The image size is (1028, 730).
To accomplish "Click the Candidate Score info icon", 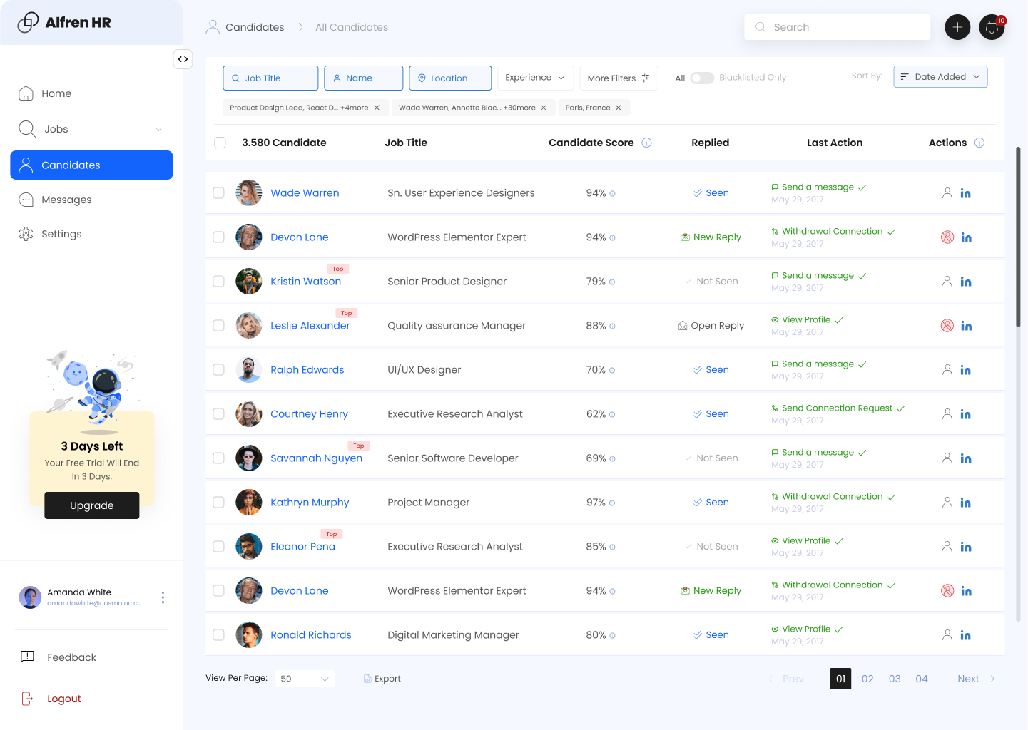I will pos(646,143).
